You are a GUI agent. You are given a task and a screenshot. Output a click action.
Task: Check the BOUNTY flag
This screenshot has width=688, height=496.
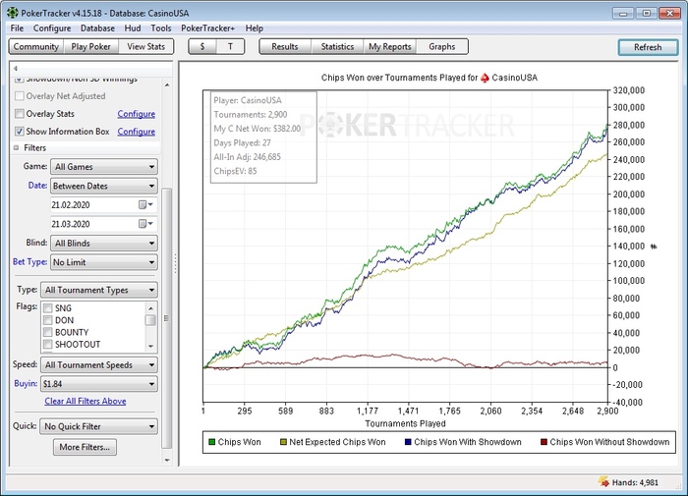point(48,332)
